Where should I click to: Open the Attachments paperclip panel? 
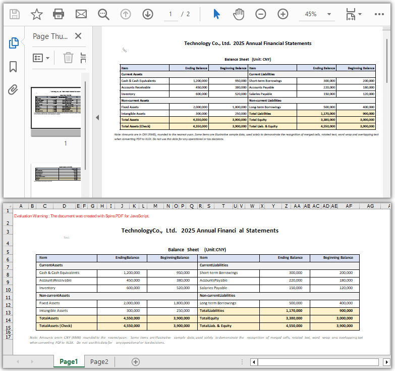click(x=13, y=89)
